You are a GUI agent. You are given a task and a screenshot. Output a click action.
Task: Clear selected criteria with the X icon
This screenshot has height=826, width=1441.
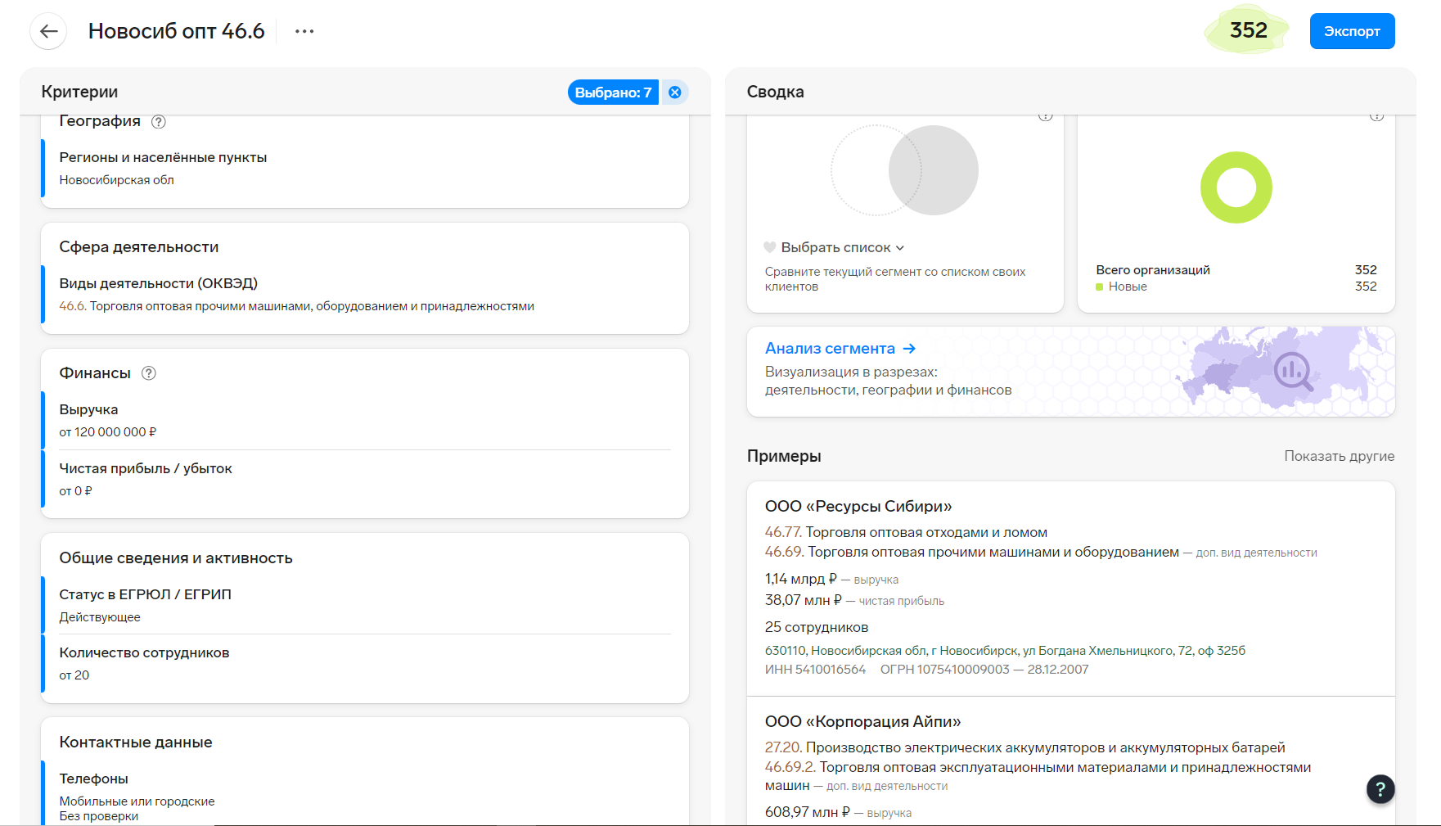tap(675, 93)
